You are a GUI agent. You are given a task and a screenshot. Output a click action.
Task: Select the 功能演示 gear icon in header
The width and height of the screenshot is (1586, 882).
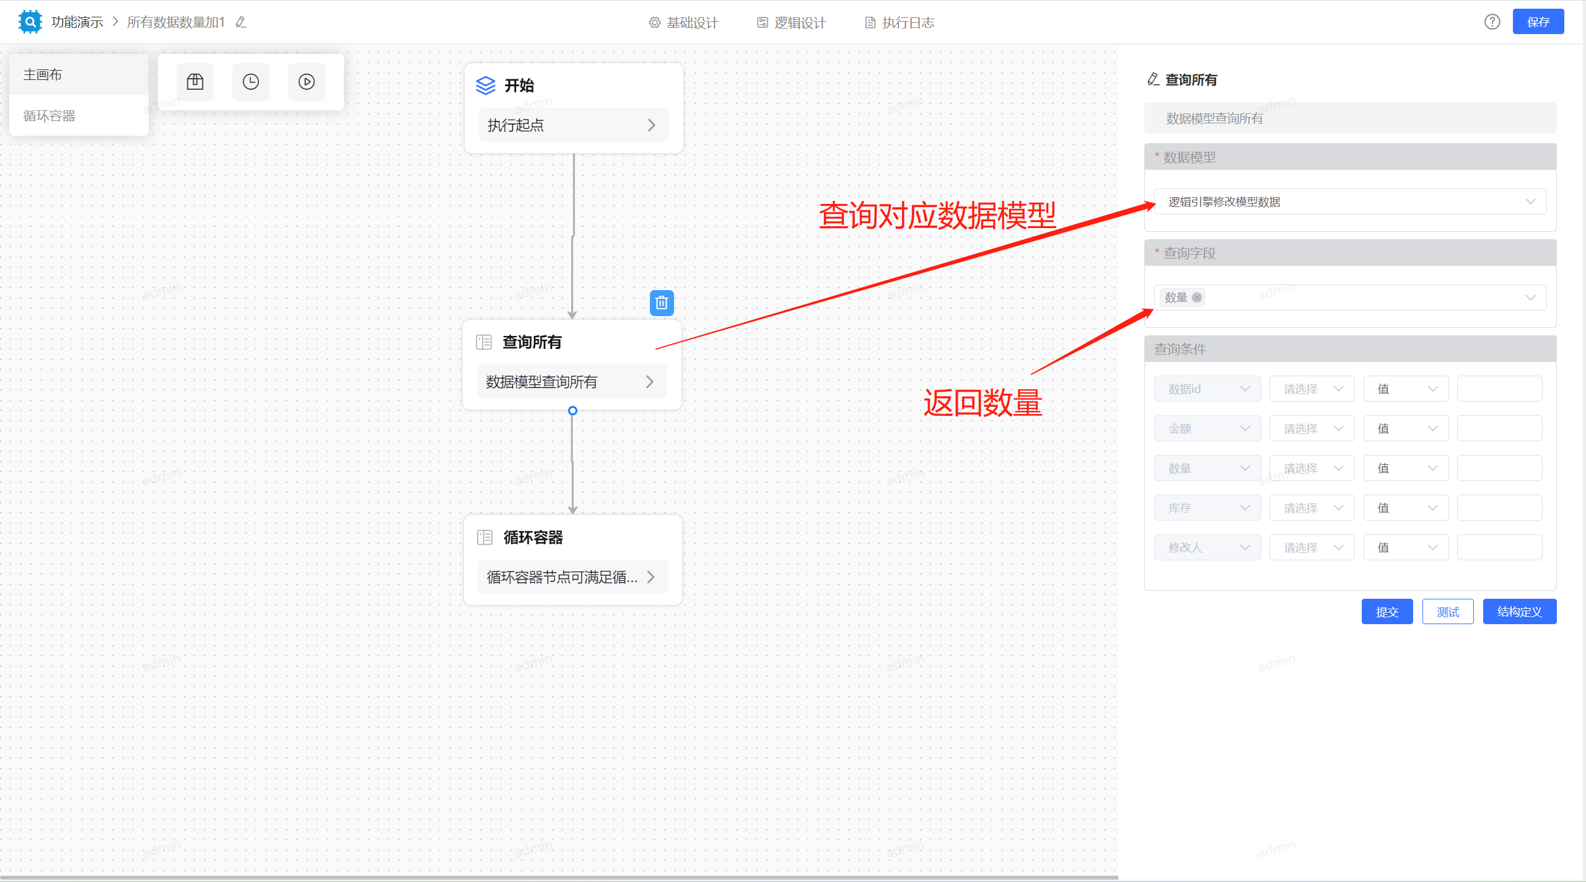coord(30,21)
